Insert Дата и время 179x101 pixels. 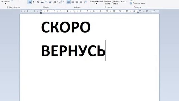(x=116, y=3)
